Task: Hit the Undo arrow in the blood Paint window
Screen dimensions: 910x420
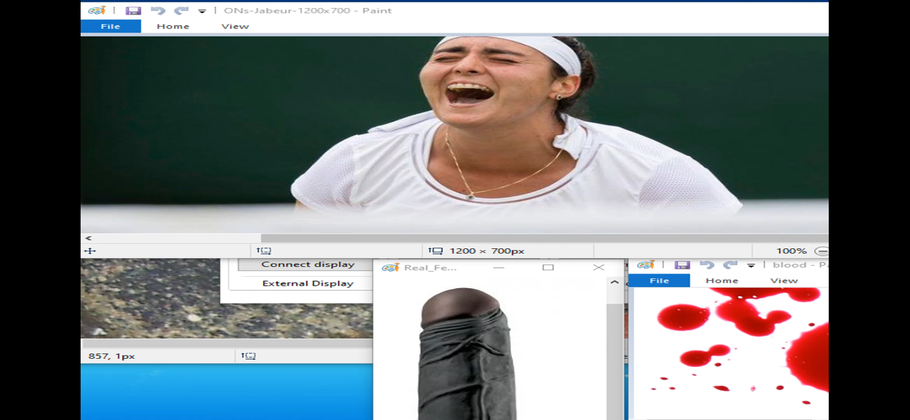Action: pyautogui.click(x=707, y=265)
